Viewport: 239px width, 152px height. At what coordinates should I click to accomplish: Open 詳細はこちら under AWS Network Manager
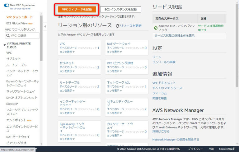(161, 131)
